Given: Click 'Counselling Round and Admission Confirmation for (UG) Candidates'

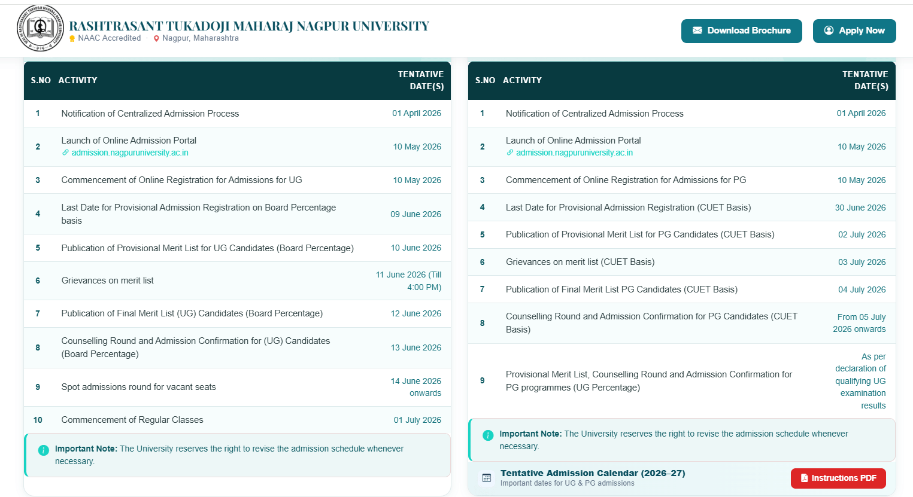Looking at the screenshot, I should pyautogui.click(x=196, y=347).
